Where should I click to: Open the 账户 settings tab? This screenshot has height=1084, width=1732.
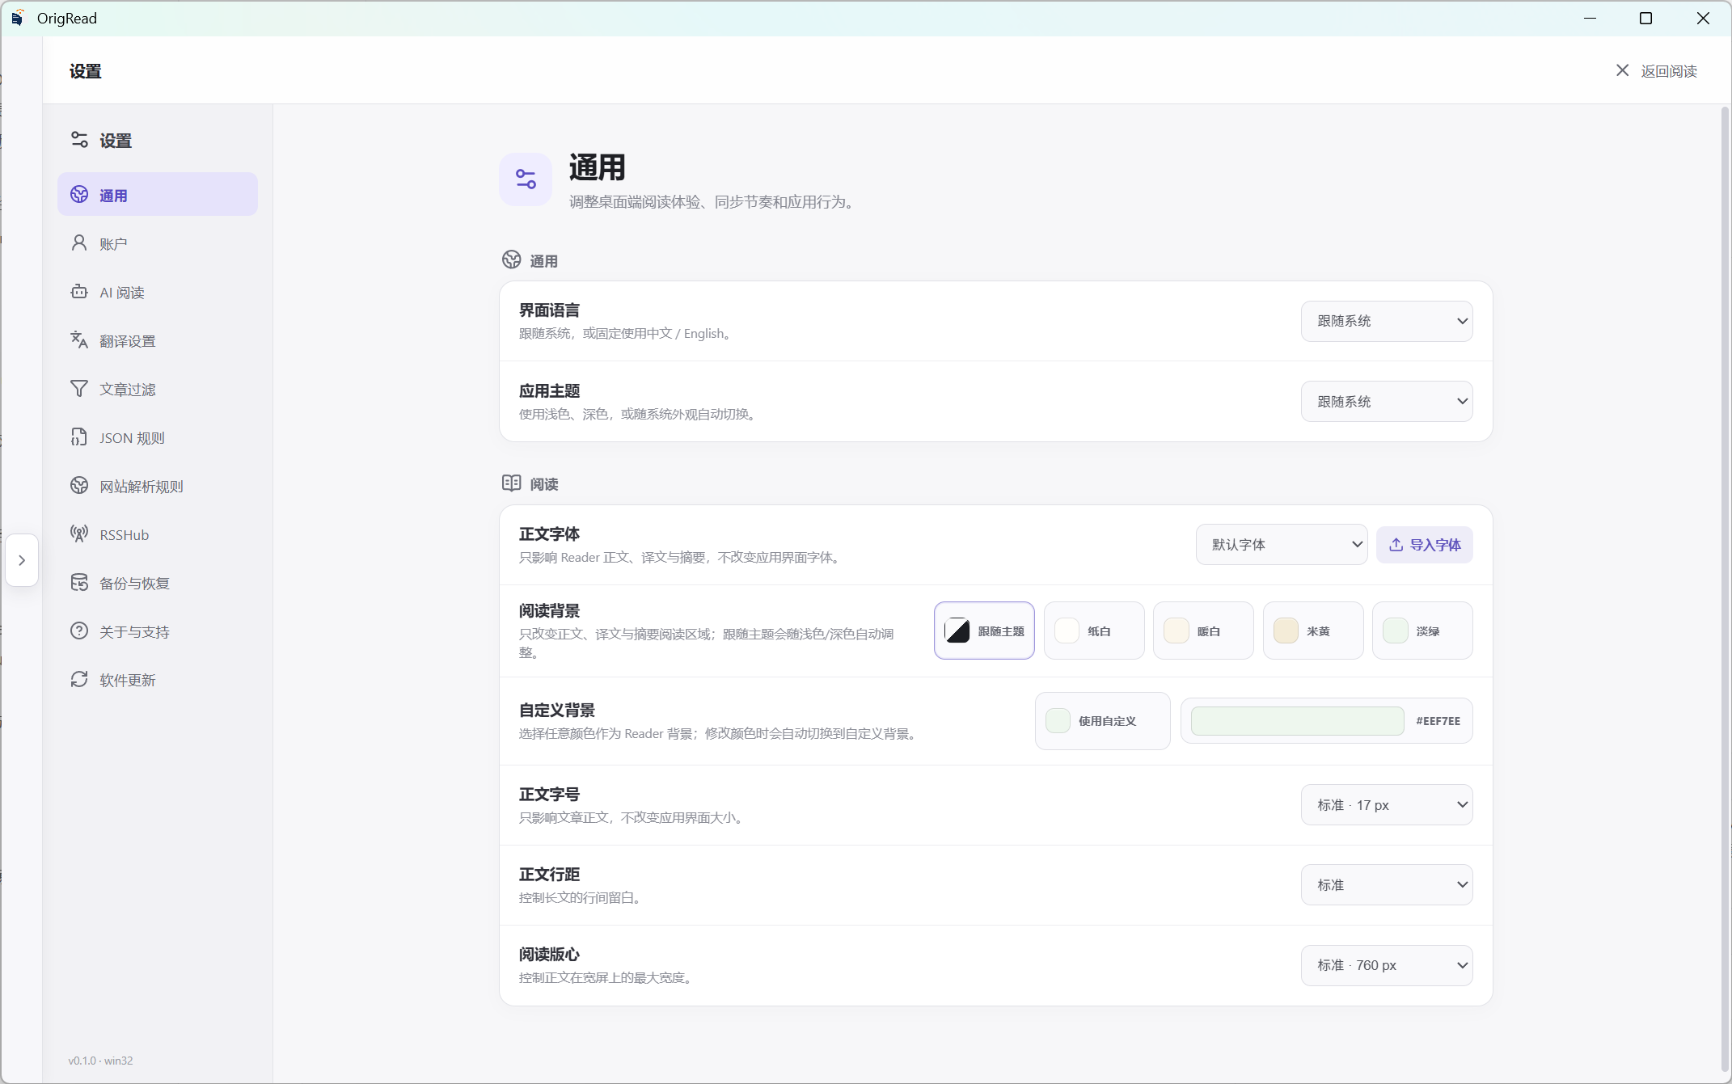(x=158, y=243)
